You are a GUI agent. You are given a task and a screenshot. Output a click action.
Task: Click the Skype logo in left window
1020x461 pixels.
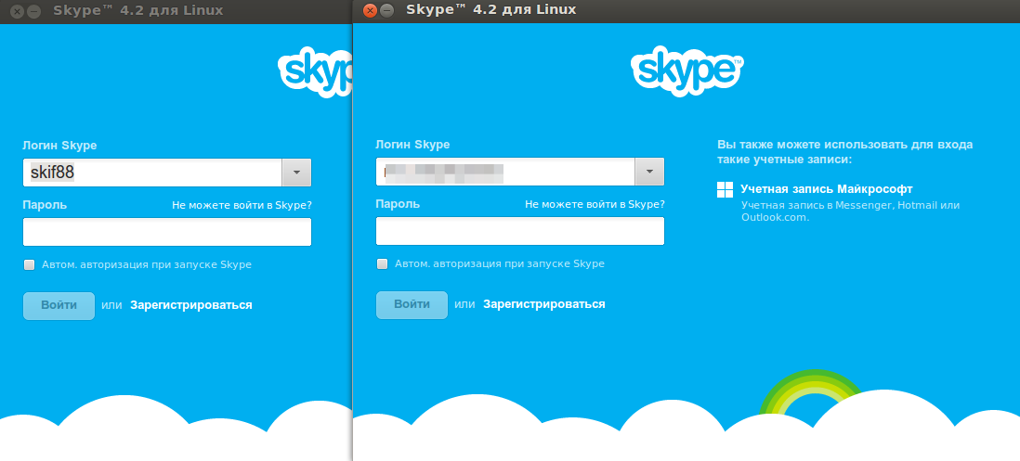(x=316, y=72)
